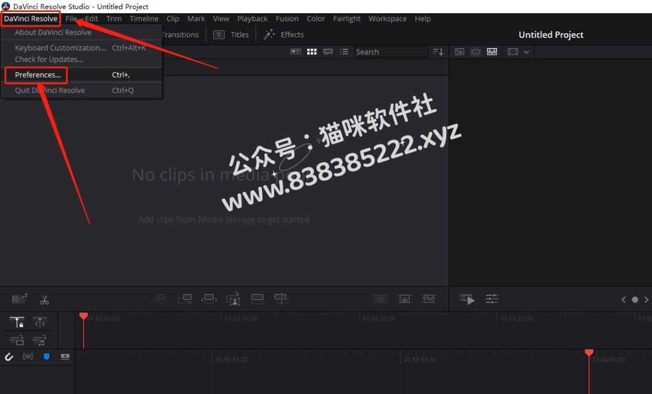The width and height of the screenshot is (652, 394).
Task: Click the media pool Search field
Action: click(x=391, y=52)
